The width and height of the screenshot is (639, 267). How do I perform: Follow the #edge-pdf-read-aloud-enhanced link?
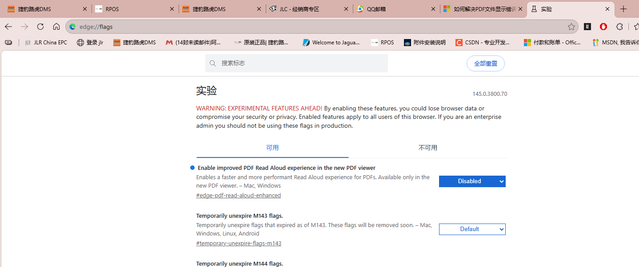[239, 196]
